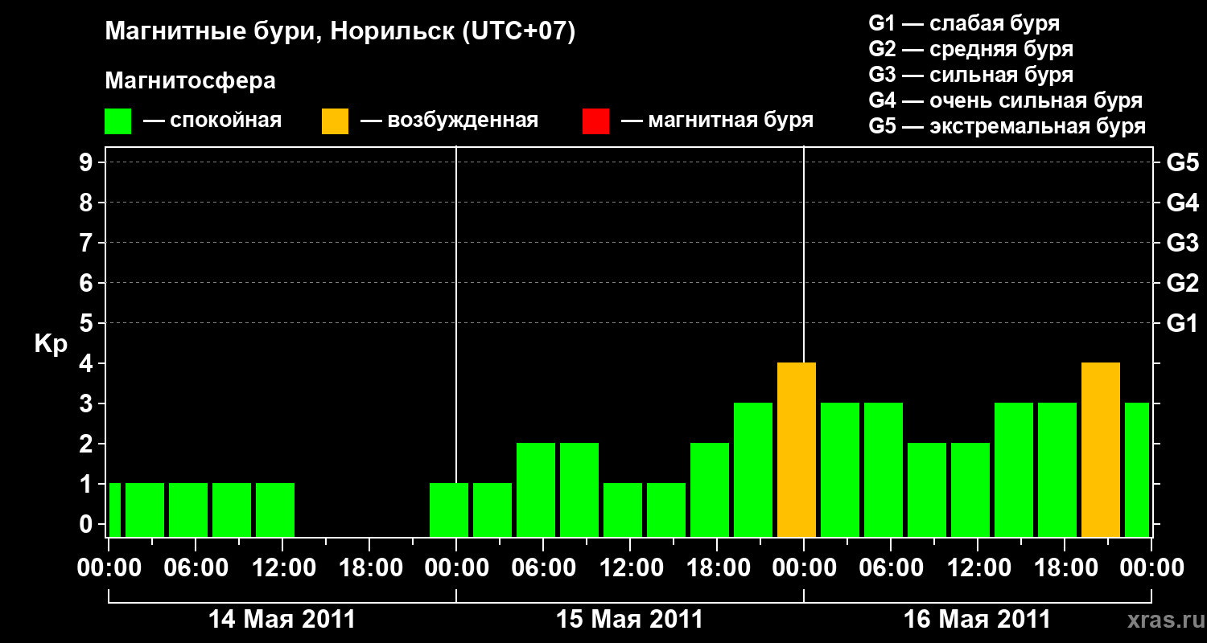Click the orange 'возбужденная' legend square
The image size is (1207, 643).
[335, 121]
